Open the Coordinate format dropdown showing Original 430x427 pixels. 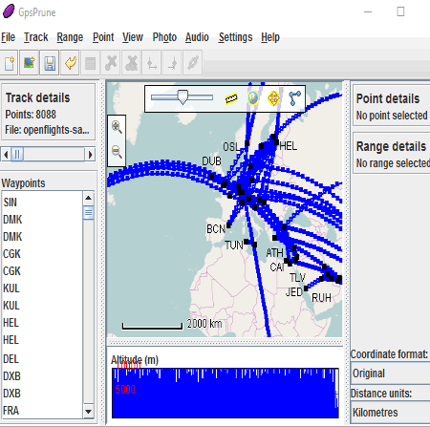tap(390, 374)
